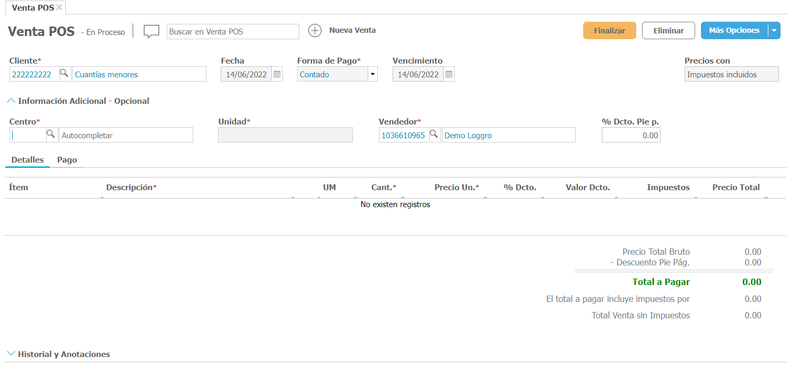Screen dimensions: 788x374
Task: Click the Centro Autocompletar text field
Action: click(x=126, y=135)
